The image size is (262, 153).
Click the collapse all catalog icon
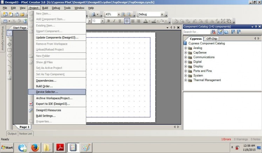(239, 32)
